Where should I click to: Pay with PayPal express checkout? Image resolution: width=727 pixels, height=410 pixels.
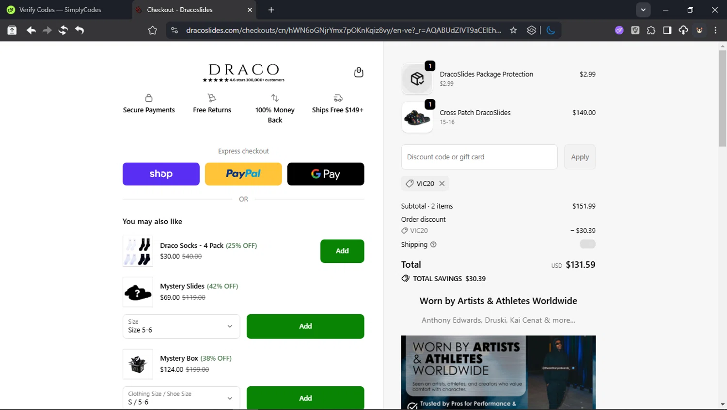pyautogui.click(x=243, y=174)
